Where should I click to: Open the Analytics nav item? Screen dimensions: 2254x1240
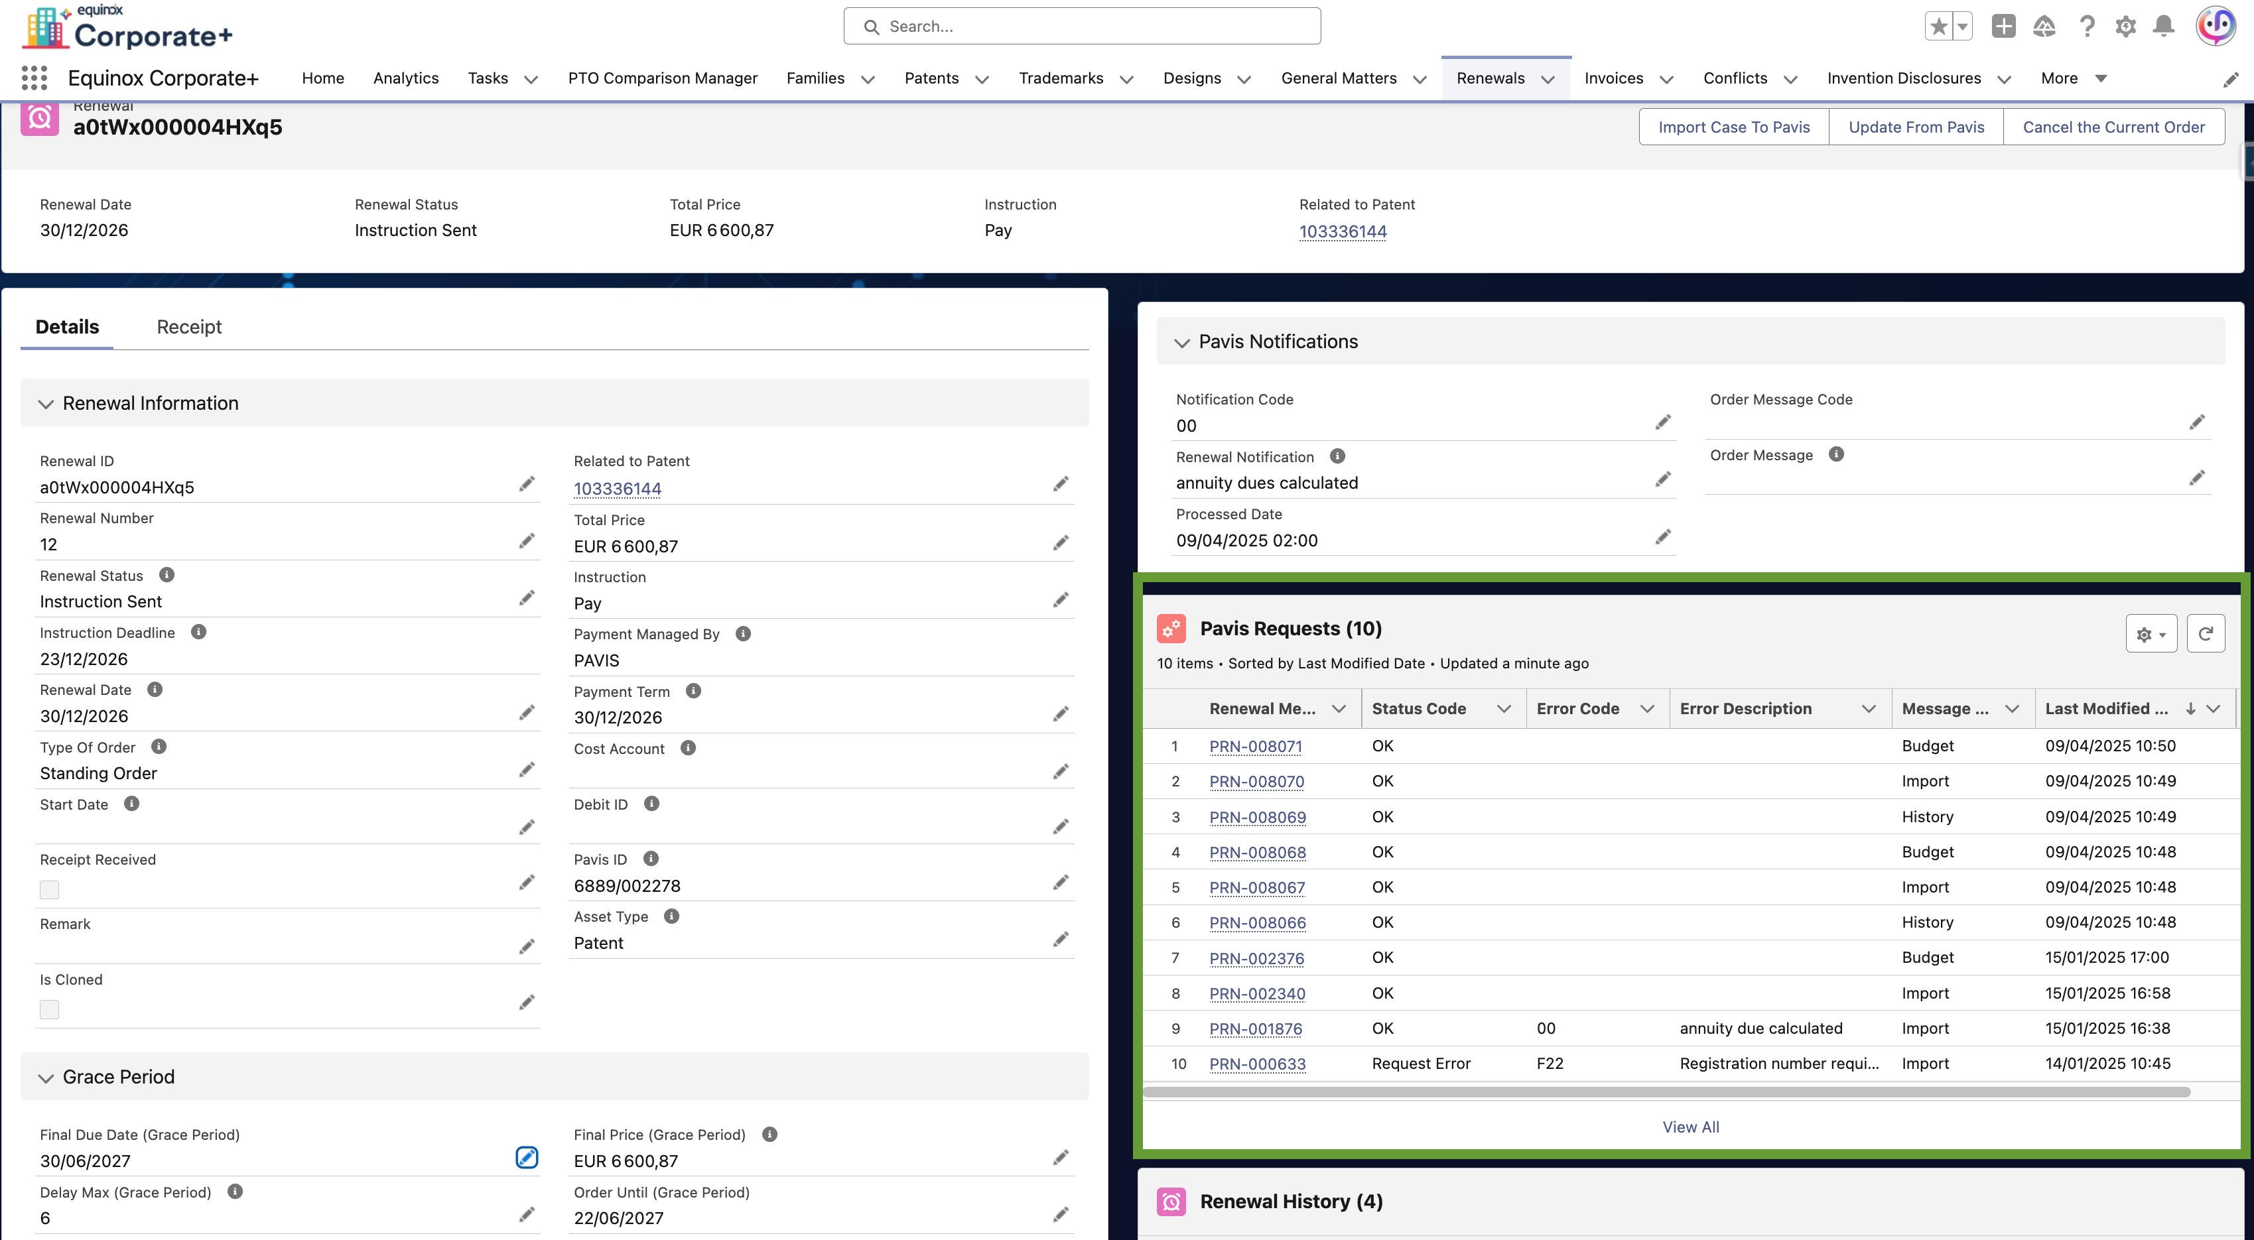point(405,78)
